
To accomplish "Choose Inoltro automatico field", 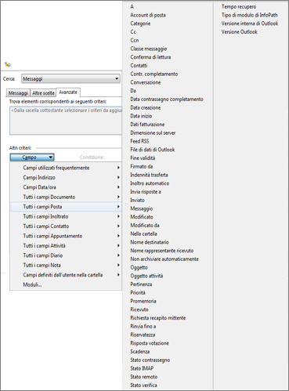I will [x=150, y=183].
